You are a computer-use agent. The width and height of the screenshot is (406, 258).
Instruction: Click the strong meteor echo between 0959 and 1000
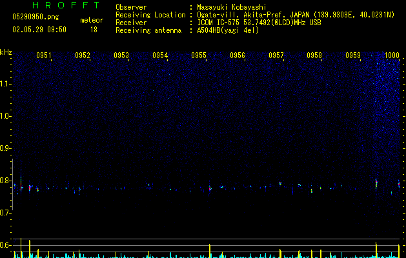[x=376, y=183]
